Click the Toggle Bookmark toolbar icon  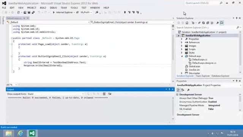pyautogui.click(x=125, y=12)
